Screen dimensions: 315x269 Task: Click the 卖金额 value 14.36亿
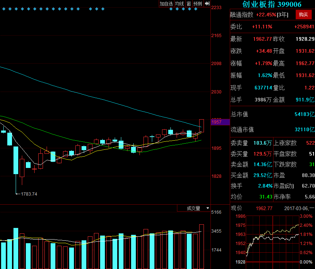tap(263, 164)
